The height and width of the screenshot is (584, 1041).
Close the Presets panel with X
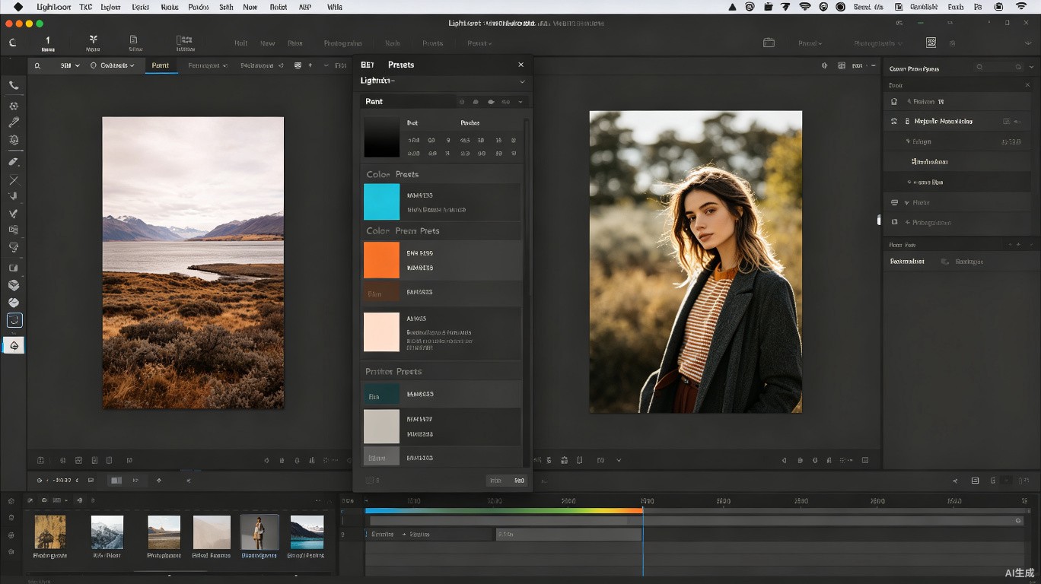pyautogui.click(x=520, y=65)
